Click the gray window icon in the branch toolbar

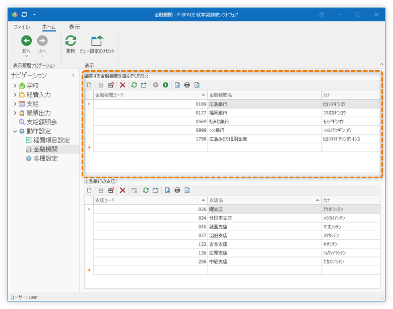coord(134,190)
